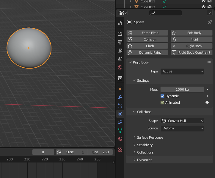Open the Particle properties tab
This screenshot has height=178, width=215.
point(120,106)
